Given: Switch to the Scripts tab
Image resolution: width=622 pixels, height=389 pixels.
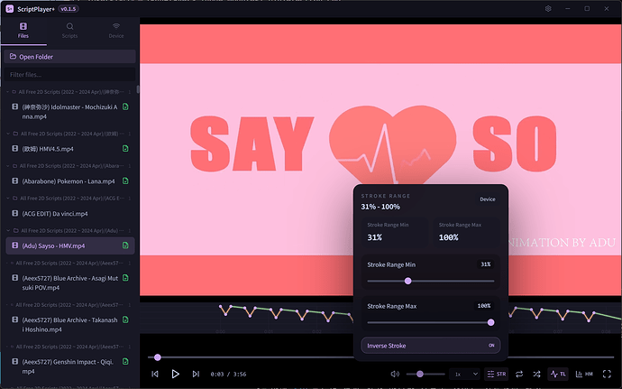Looking at the screenshot, I should click(x=69, y=31).
